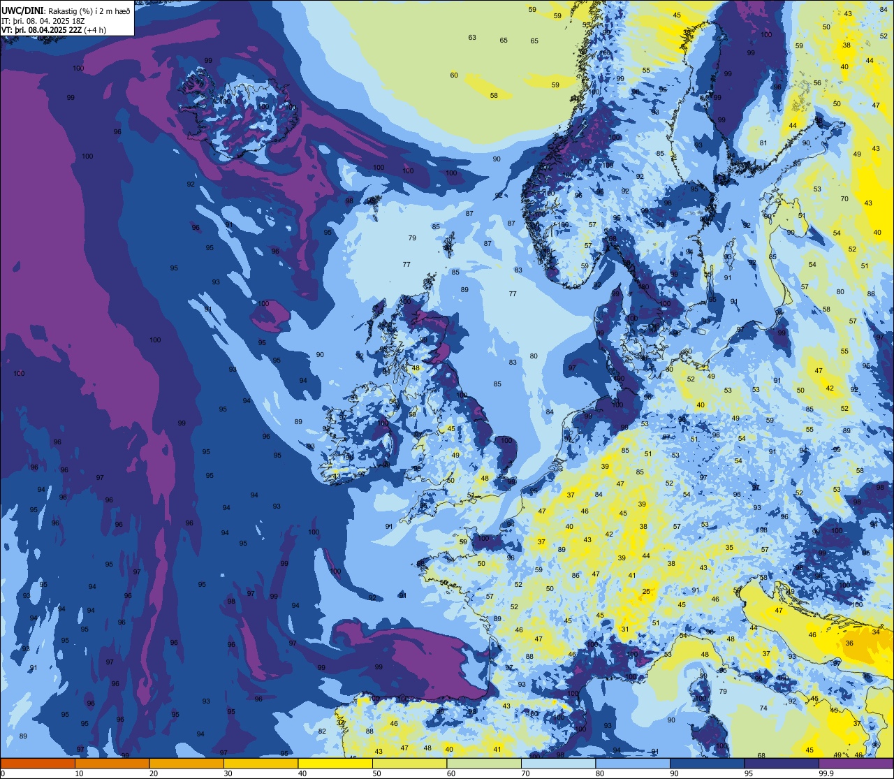
Task: Click the blue 90–95 legend segment
Action: [x=707, y=764]
